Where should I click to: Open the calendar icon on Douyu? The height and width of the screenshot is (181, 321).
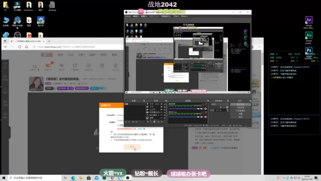pyautogui.click(x=88, y=66)
